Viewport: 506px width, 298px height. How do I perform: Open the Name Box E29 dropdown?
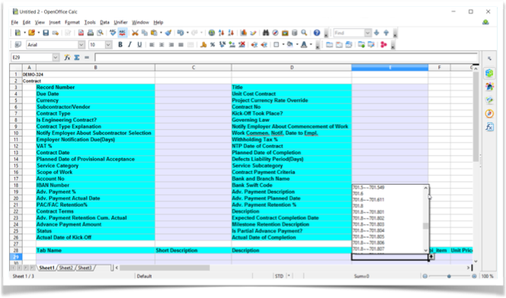pyautogui.click(x=56, y=58)
